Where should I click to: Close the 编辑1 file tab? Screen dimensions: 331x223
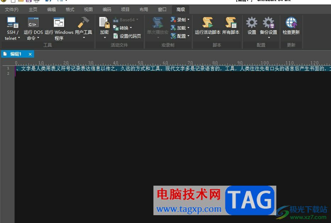pos(30,54)
